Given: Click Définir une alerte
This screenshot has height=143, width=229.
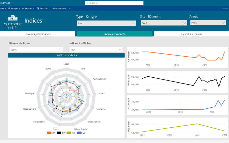Looking at the screenshot, I should [58, 8].
